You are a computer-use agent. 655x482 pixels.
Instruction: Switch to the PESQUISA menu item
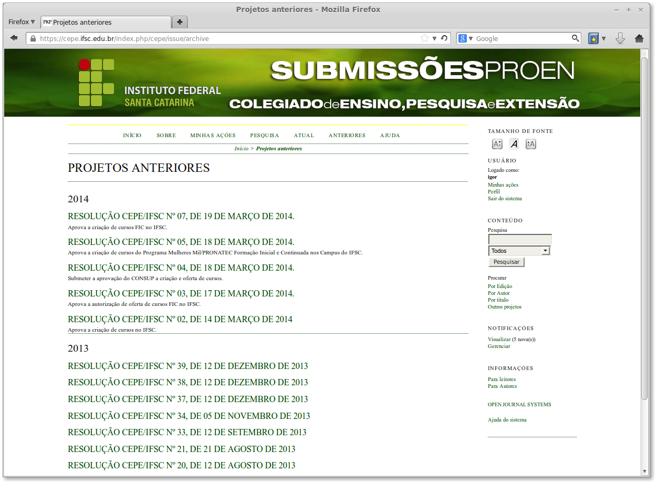coord(264,135)
